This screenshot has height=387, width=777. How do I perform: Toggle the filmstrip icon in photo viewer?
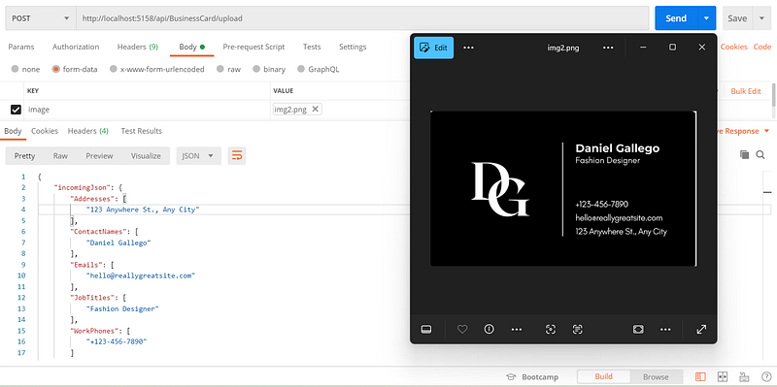(426, 330)
